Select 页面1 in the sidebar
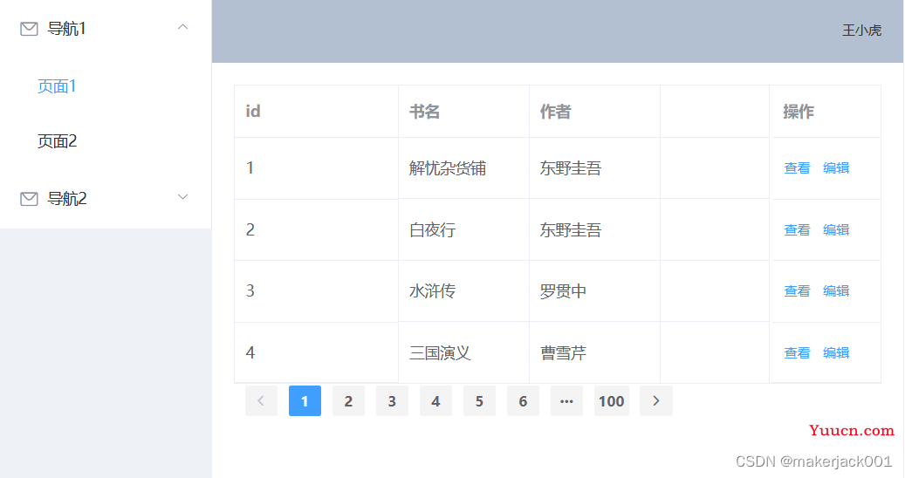 tap(57, 86)
